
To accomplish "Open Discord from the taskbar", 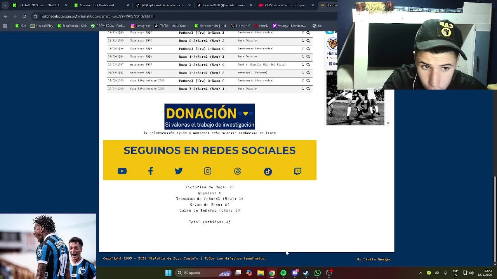I will click(x=295, y=273).
